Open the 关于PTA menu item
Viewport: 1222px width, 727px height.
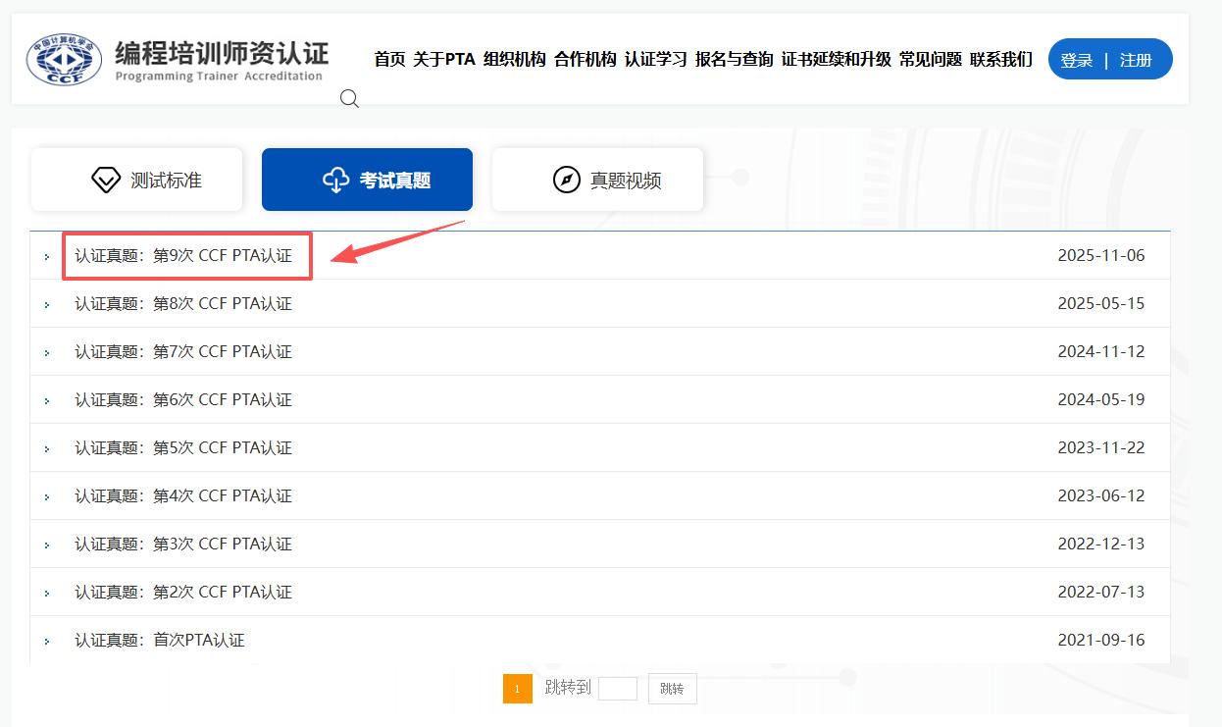click(443, 60)
